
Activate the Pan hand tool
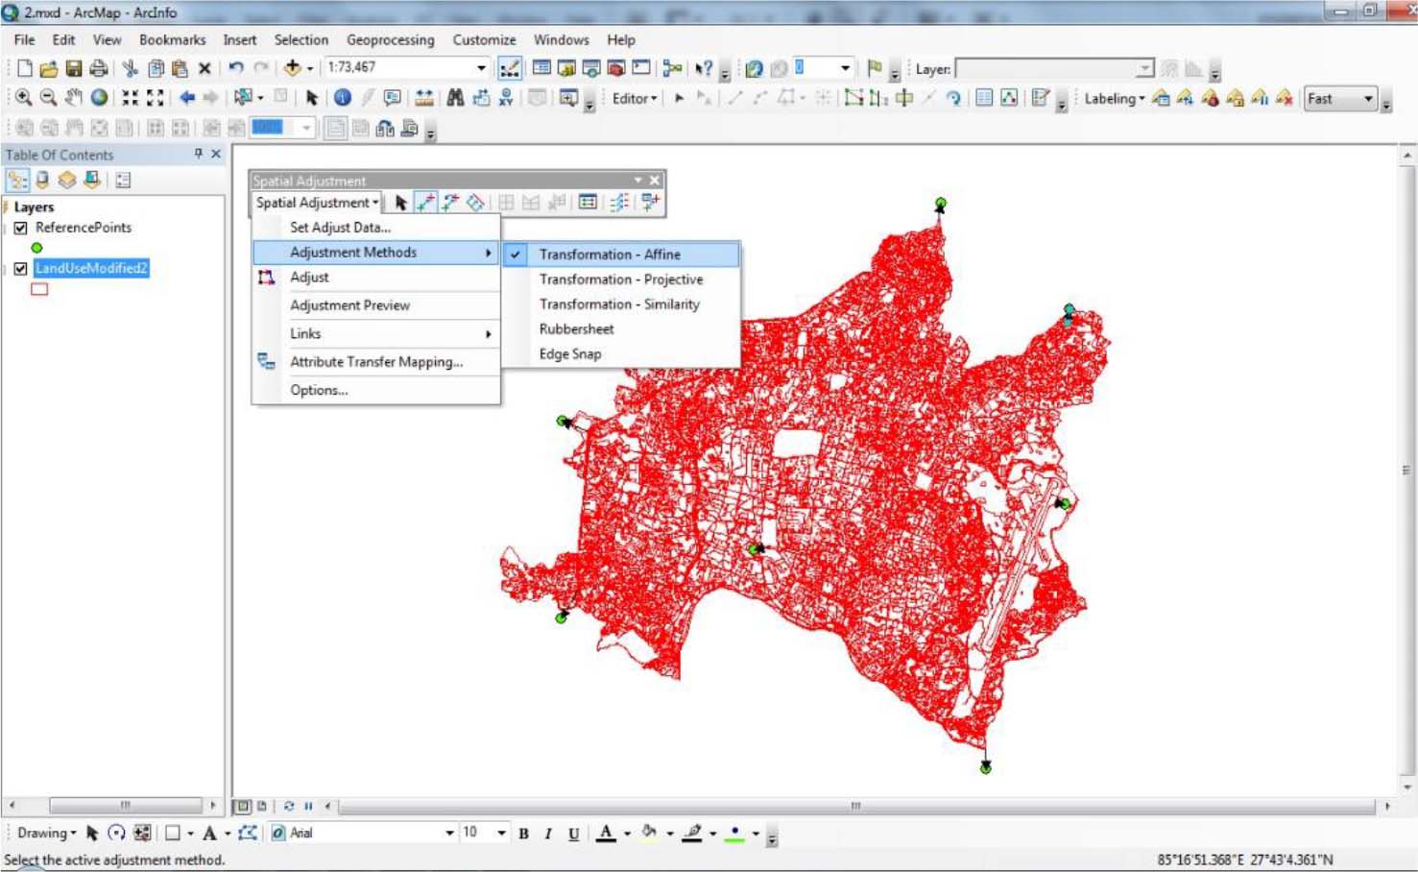(x=74, y=98)
